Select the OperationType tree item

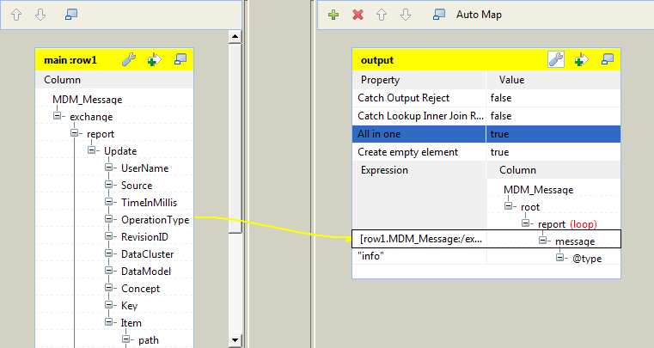click(155, 220)
